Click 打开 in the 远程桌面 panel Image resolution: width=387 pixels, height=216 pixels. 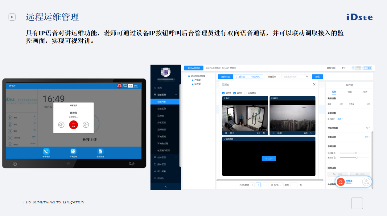point(269,158)
